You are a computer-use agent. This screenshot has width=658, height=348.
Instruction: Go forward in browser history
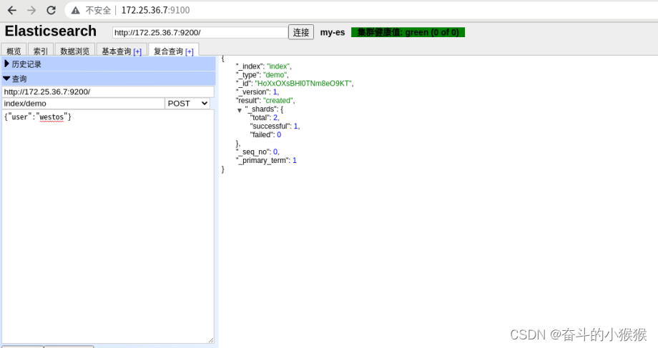point(31,10)
